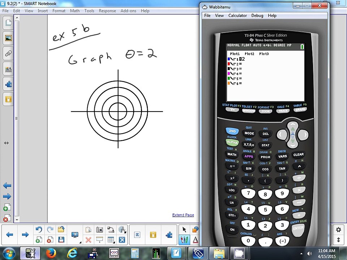Click the sidebar move double-arrow icon

[x=7, y=143]
